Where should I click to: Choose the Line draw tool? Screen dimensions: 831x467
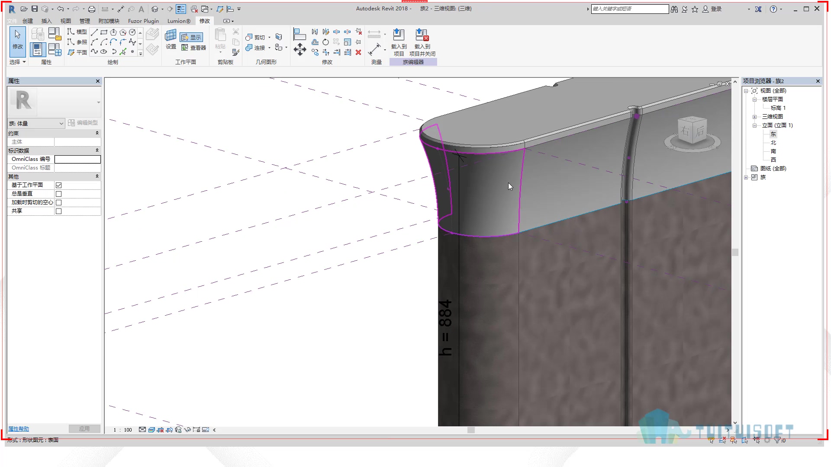(x=94, y=32)
